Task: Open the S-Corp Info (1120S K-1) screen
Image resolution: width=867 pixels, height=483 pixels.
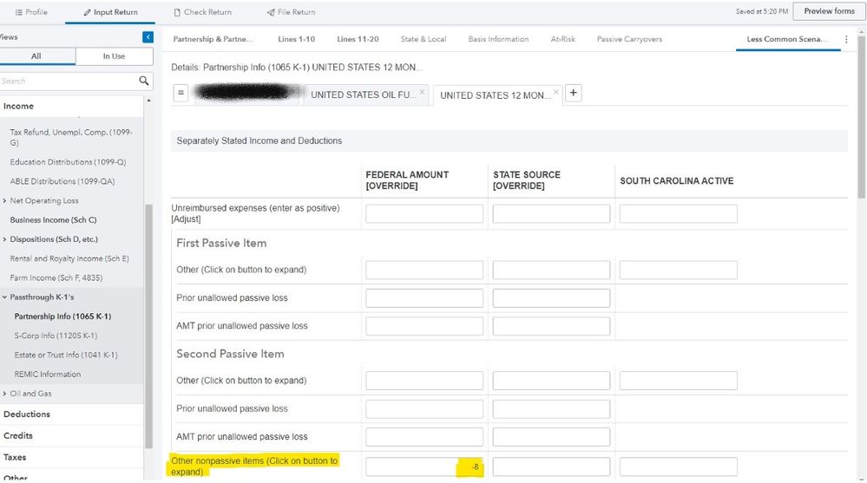Action: tap(56, 336)
